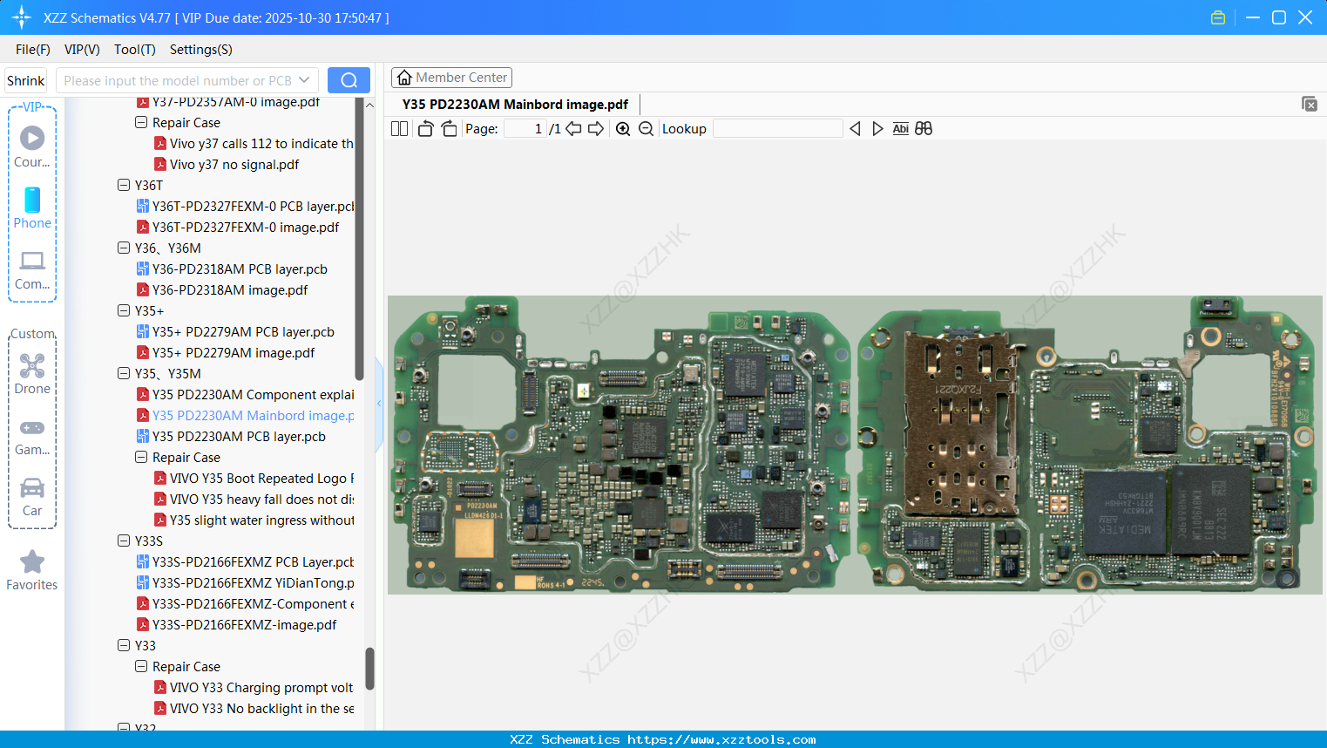
Task: Open the Settings(S) menu
Action: click(200, 50)
